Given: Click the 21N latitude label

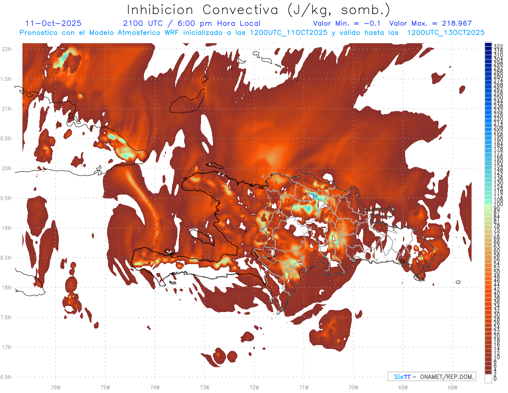Looking at the screenshot, I should point(6,109).
